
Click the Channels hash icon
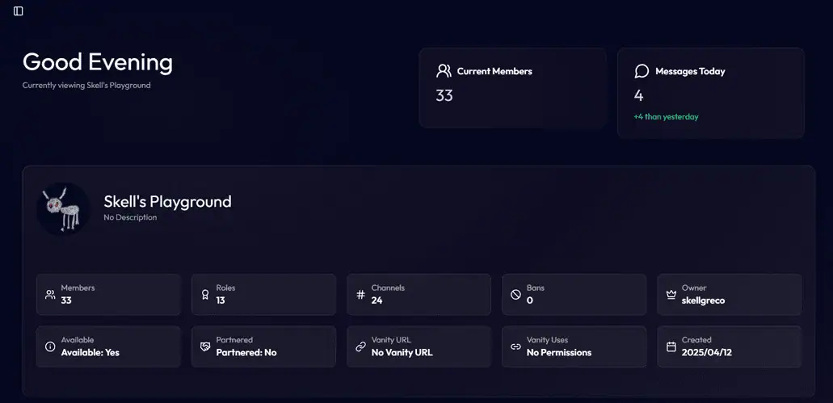point(360,295)
